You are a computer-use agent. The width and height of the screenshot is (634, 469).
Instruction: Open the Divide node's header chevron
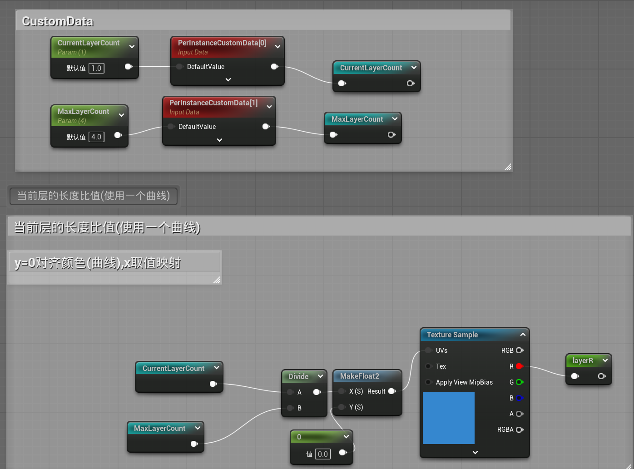pos(320,376)
